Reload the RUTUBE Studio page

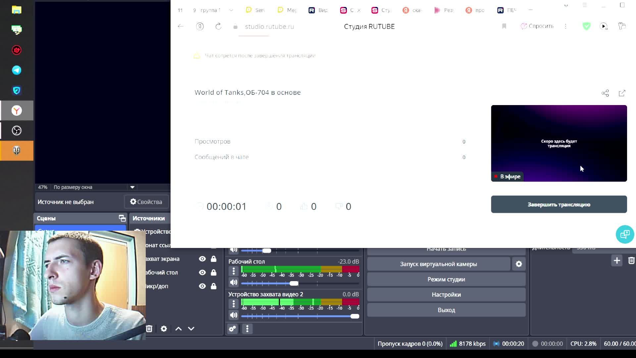(218, 27)
